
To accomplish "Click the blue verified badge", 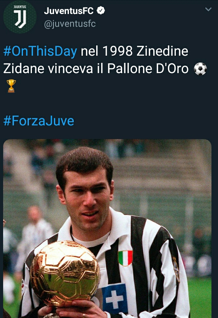I will (100, 10).
